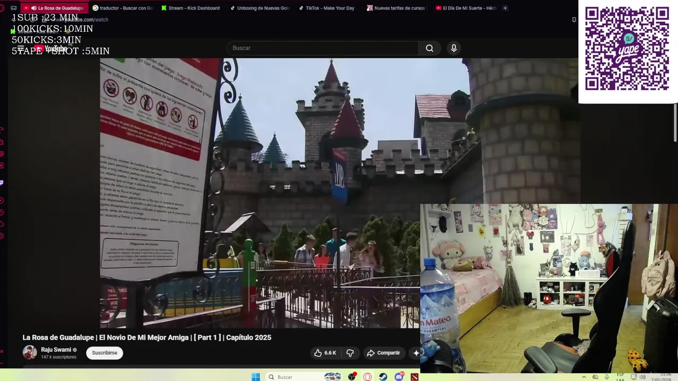Click the new tab plus button
The width and height of the screenshot is (678, 381).
click(x=505, y=8)
